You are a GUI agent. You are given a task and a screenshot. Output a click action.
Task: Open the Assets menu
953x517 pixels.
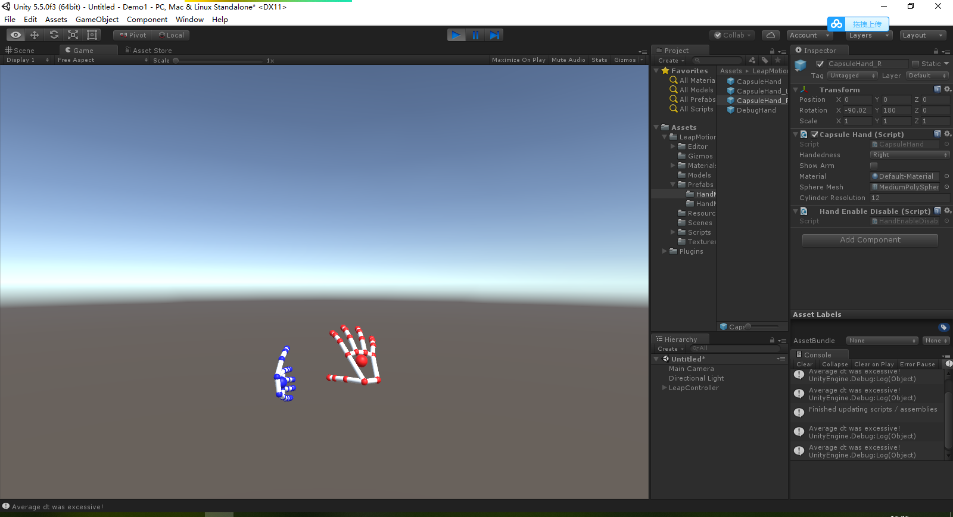56,20
